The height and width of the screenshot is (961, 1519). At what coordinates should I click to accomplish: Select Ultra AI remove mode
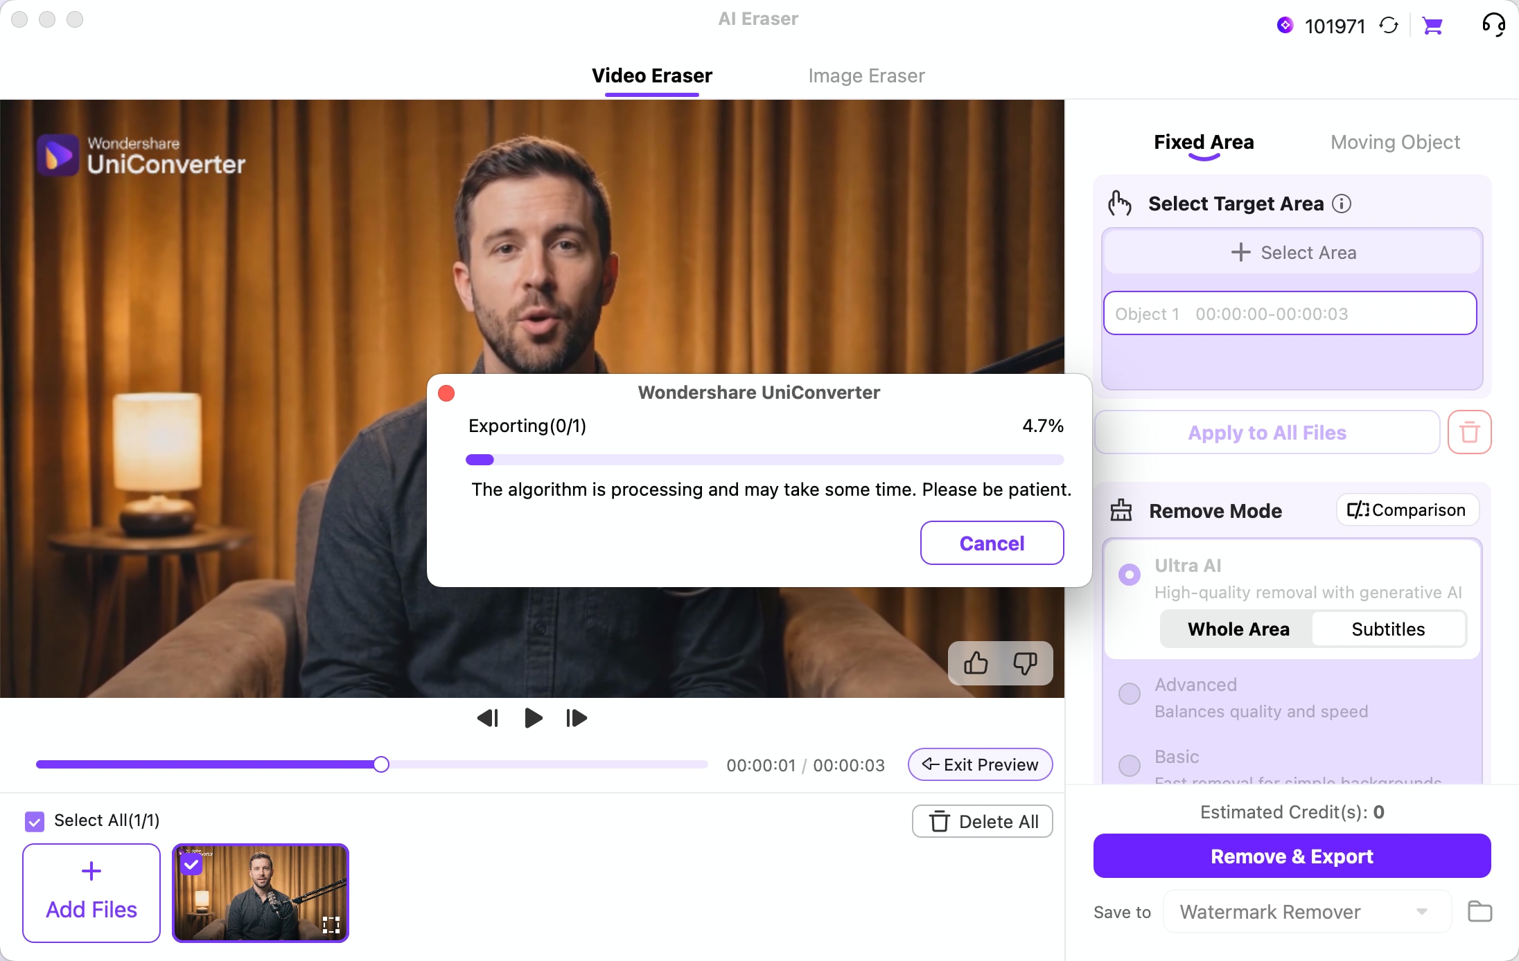[x=1130, y=575]
